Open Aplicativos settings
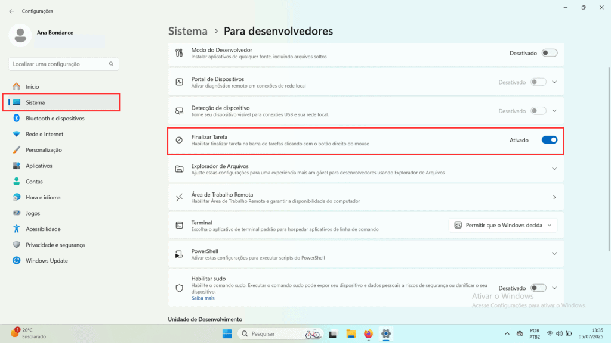 coord(63,166)
